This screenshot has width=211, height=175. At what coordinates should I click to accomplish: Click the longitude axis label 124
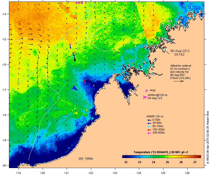coord(139,173)
